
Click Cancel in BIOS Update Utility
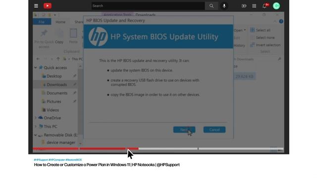pos(214,130)
